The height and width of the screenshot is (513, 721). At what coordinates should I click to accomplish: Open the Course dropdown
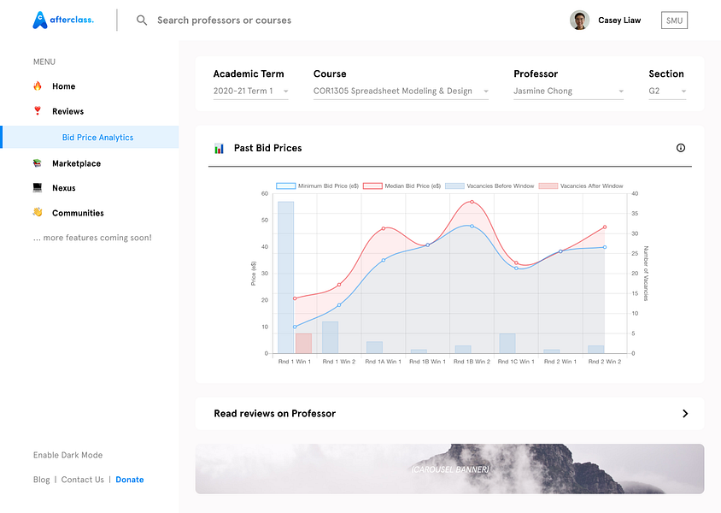pos(401,91)
